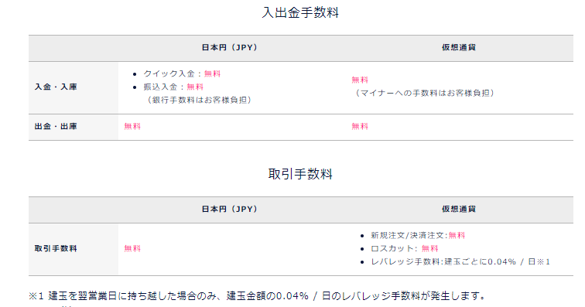Click 無料 in 取引手数料 JPY cell
The image size is (585, 307).
[x=132, y=248]
